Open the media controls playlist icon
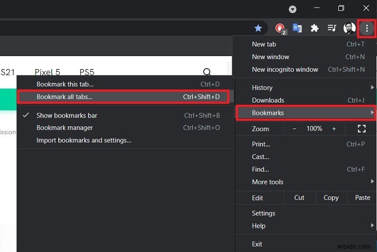Image resolution: width=377 pixels, height=252 pixels. 332,28
